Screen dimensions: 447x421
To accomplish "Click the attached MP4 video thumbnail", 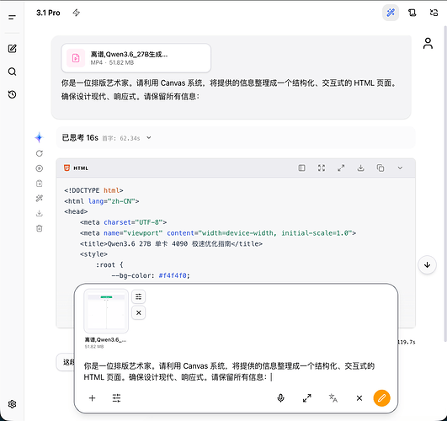I will [106, 312].
